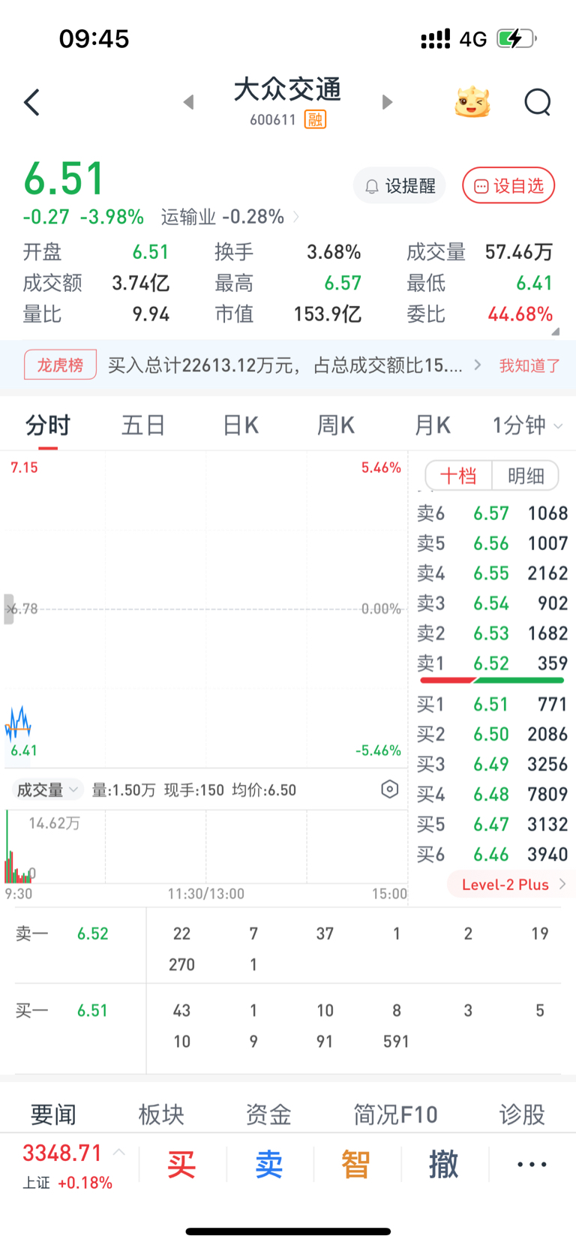Tap the red 买 buy button
The width and height of the screenshot is (576, 1248).
[181, 1165]
